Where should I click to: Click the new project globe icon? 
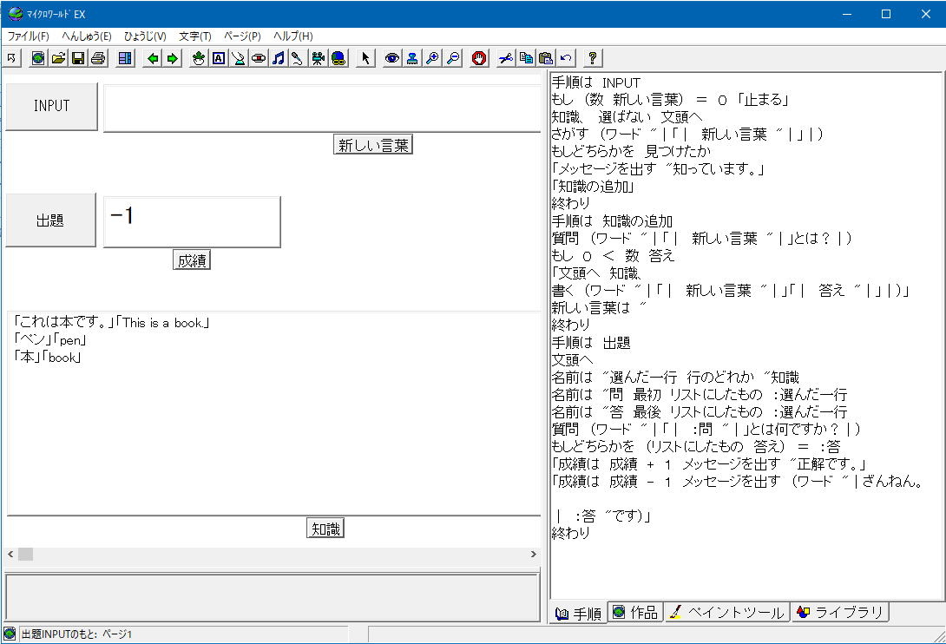pyautogui.click(x=38, y=58)
